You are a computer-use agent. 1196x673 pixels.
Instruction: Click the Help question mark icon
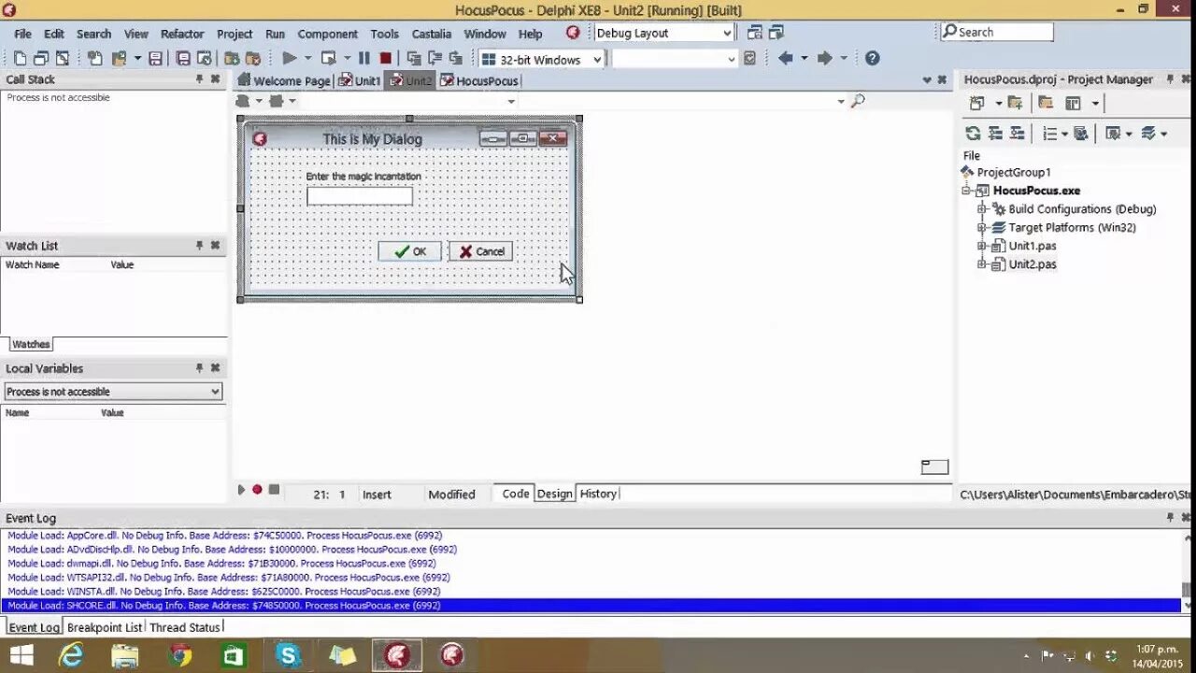pos(872,58)
